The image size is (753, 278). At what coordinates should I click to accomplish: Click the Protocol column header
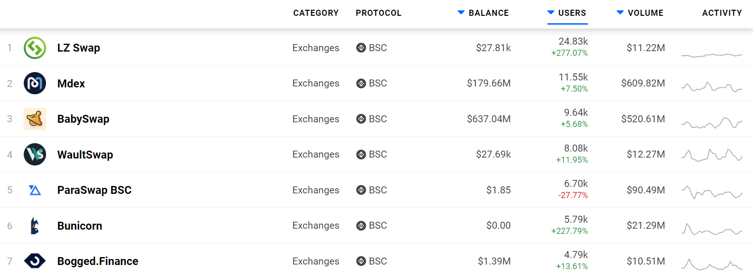(x=378, y=13)
